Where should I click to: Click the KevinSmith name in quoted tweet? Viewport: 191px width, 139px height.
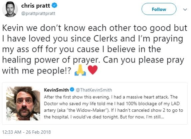(x=56, y=90)
